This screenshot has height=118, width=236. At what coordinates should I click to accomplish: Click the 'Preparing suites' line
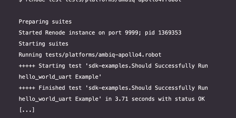45,22
